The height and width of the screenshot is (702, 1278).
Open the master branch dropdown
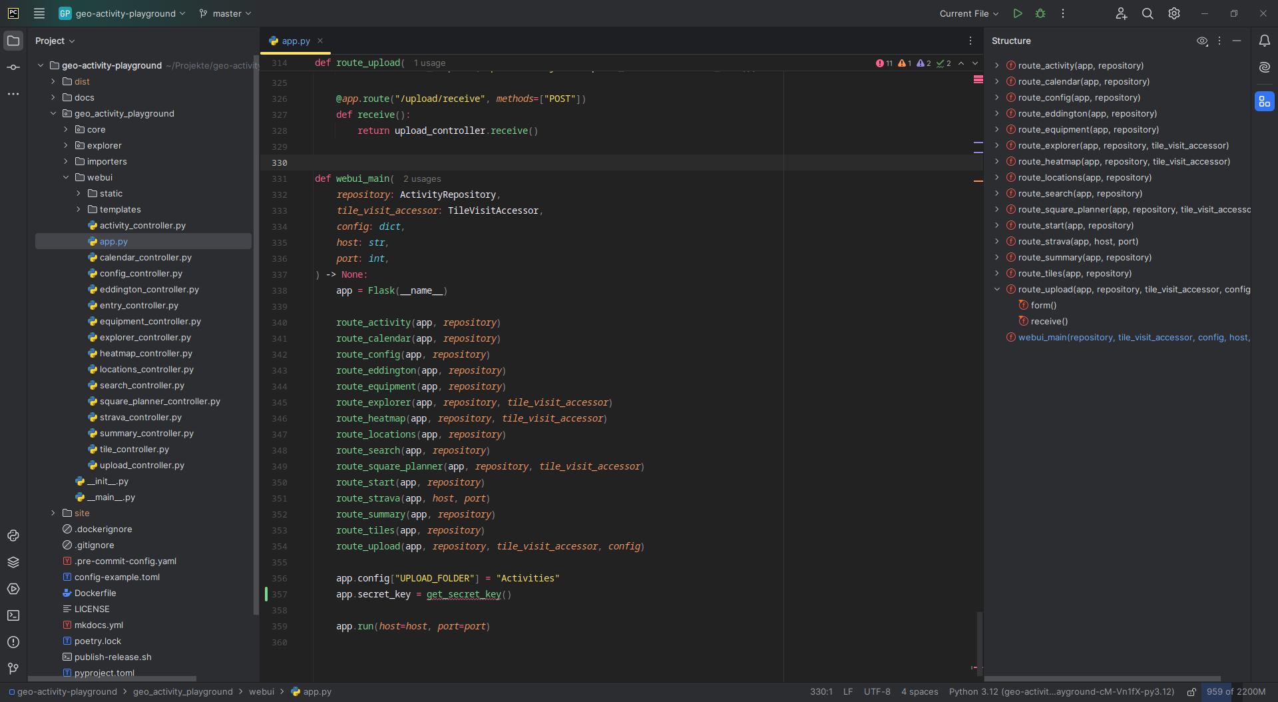coord(225,13)
